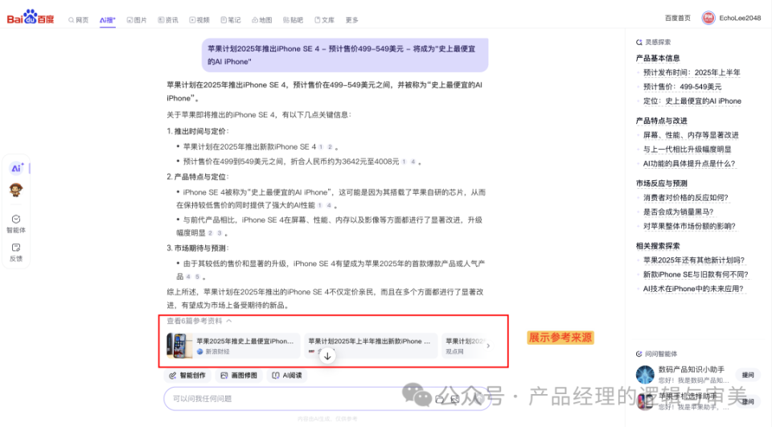
Task: Select 预计售价：499-549美元
Action: click(682, 87)
